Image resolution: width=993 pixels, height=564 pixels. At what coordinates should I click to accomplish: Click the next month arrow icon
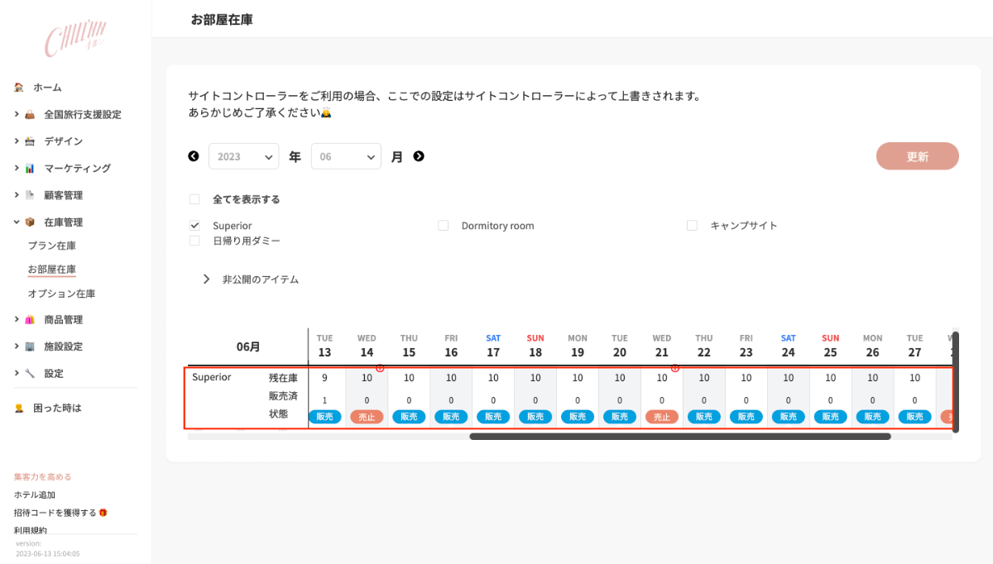419,156
